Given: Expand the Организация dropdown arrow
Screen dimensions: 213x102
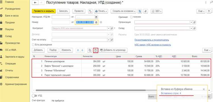Looking at the screenshot, I should click(191, 22).
